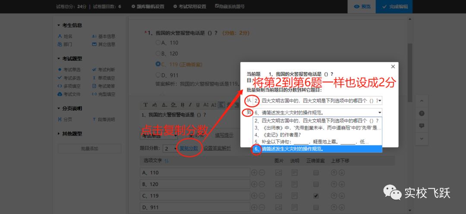Toggle the 隐藏系统题号 checkbox

pyautogui.click(x=217, y=6)
